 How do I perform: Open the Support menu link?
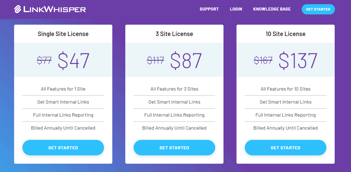209,9
